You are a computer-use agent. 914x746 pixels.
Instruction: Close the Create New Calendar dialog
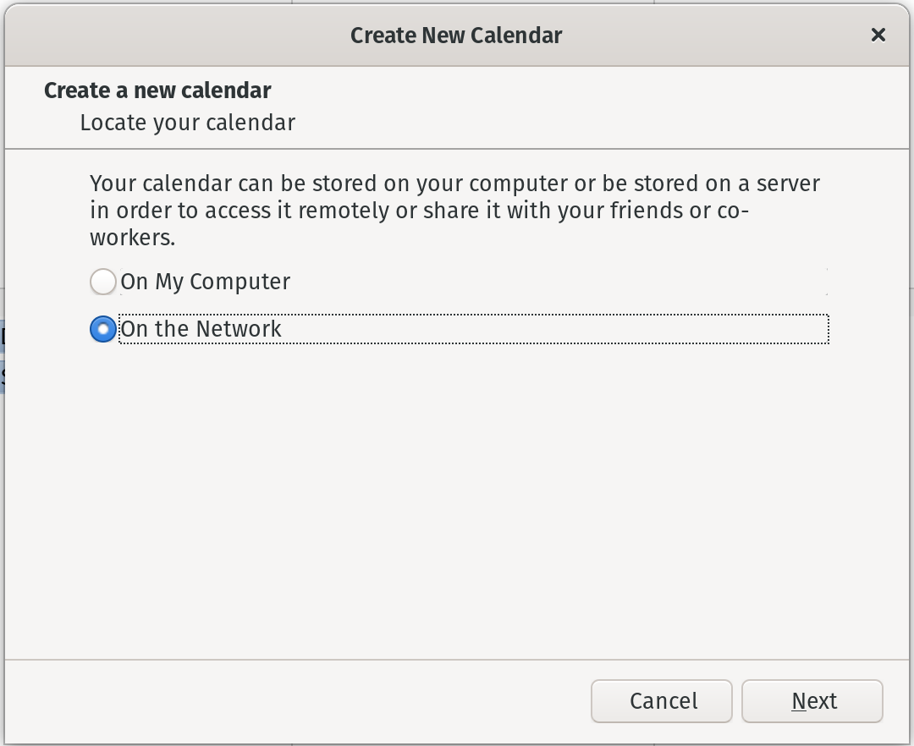pyautogui.click(x=878, y=35)
